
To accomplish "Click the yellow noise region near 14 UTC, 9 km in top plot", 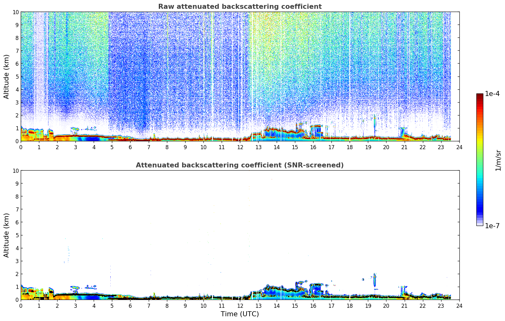I will tap(277, 25).
